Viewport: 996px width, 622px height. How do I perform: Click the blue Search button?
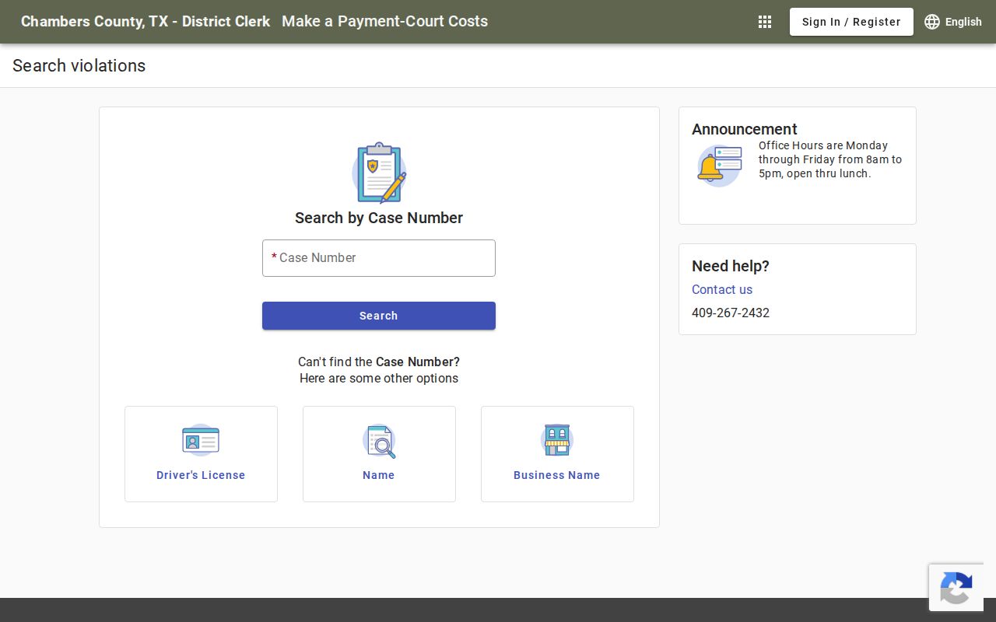[x=379, y=316]
